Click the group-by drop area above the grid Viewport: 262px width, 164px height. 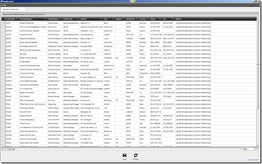coord(130,14)
